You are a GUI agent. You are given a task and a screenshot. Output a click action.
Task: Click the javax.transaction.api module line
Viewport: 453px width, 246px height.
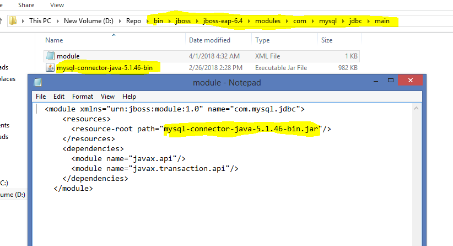(x=154, y=168)
